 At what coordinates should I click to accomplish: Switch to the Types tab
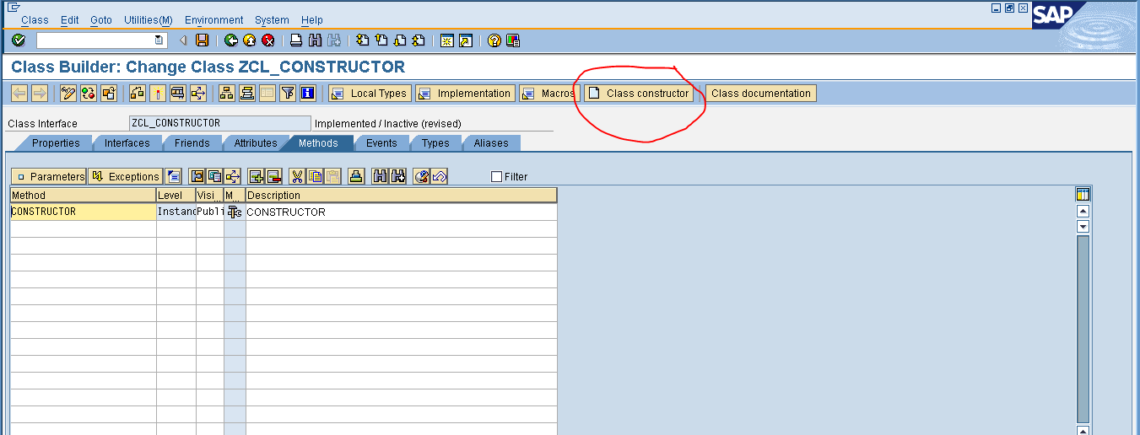tap(435, 143)
